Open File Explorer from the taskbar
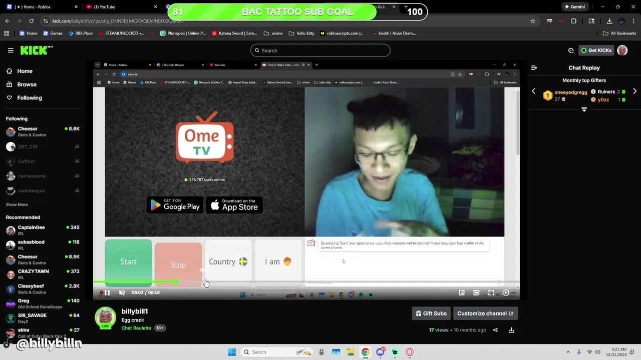641x360 pixels. 351,352
